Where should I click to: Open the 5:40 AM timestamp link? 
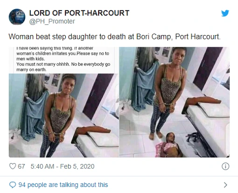(x=42, y=166)
